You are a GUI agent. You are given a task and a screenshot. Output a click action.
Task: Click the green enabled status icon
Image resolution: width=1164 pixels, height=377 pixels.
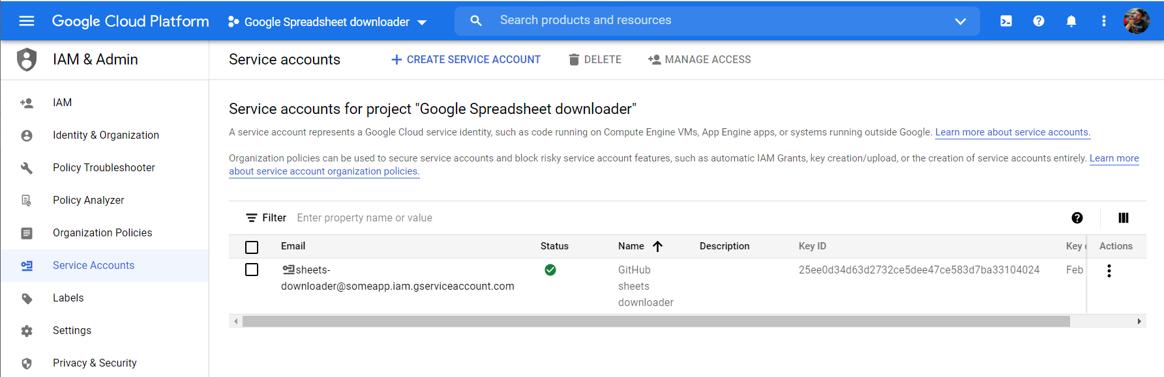click(x=550, y=270)
